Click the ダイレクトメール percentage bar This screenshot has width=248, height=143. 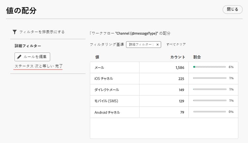pyautogui.click(x=210, y=89)
